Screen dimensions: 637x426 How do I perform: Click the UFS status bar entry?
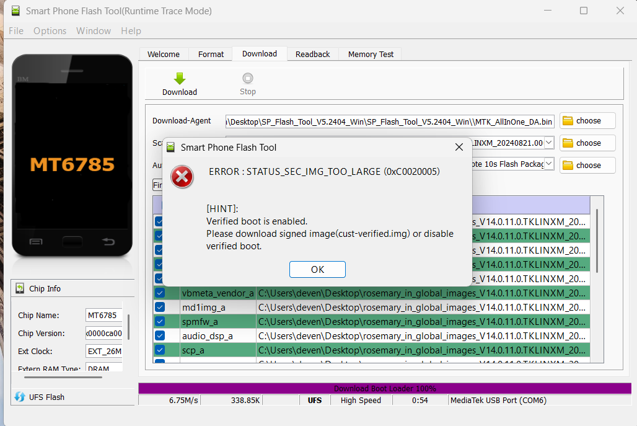pyautogui.click(x=314, y=401)
